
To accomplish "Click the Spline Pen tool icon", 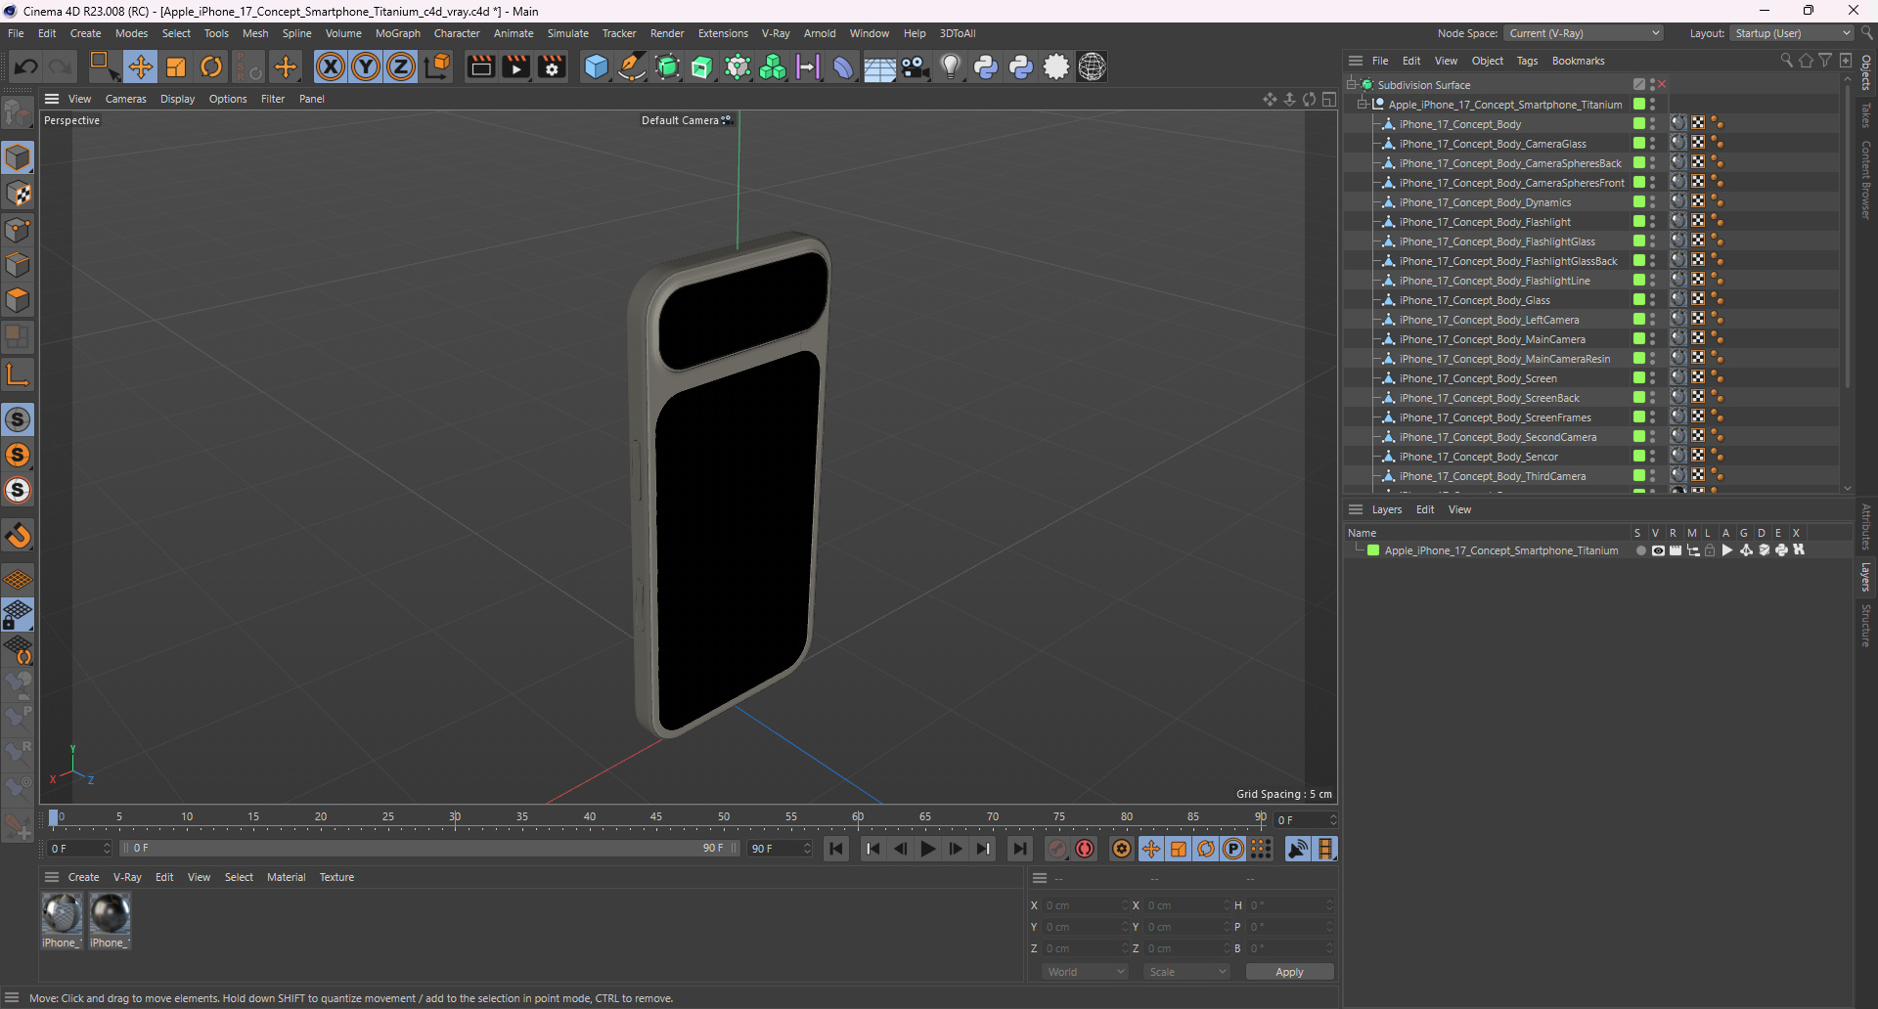I will (x=632, y=66).
